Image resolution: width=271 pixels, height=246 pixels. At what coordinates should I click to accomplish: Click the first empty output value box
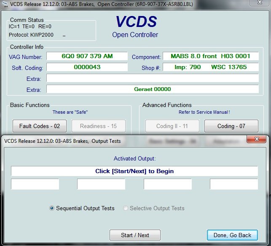point(35,184)
